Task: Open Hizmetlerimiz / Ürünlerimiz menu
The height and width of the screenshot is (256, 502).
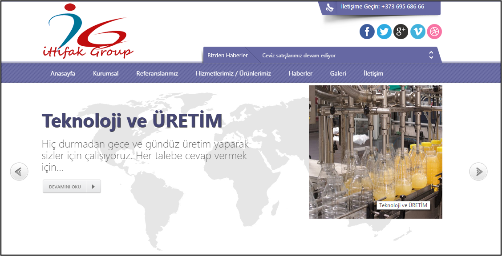Action: 233,73
